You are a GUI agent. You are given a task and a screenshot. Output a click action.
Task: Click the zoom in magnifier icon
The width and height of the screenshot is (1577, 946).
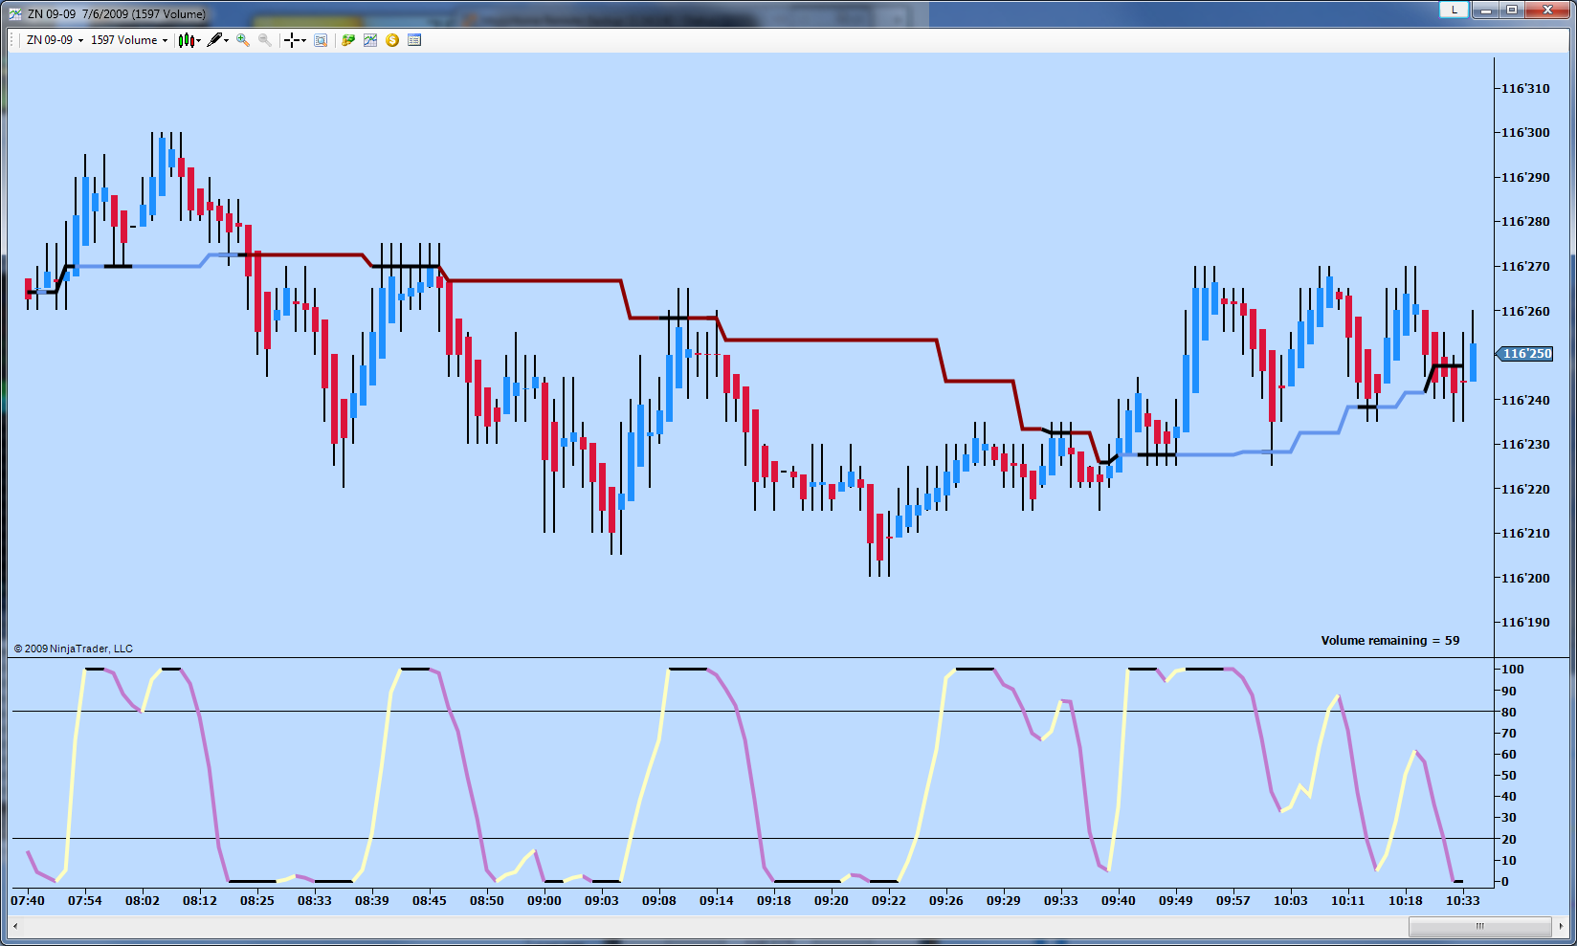click(x=243, y=40)
